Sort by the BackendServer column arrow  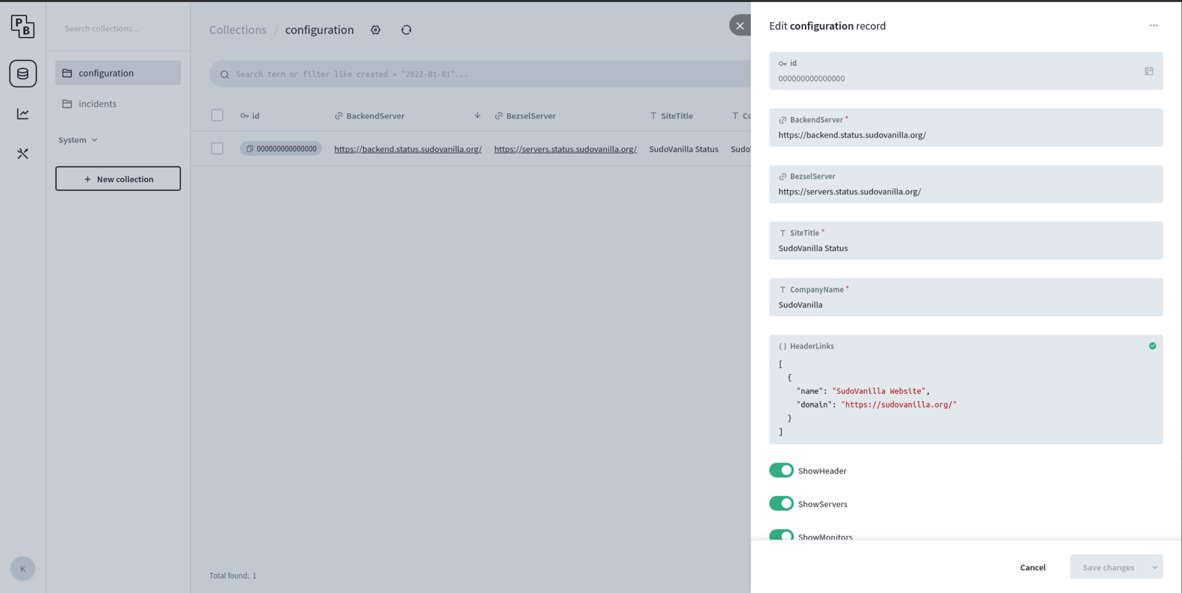point(477,116)
